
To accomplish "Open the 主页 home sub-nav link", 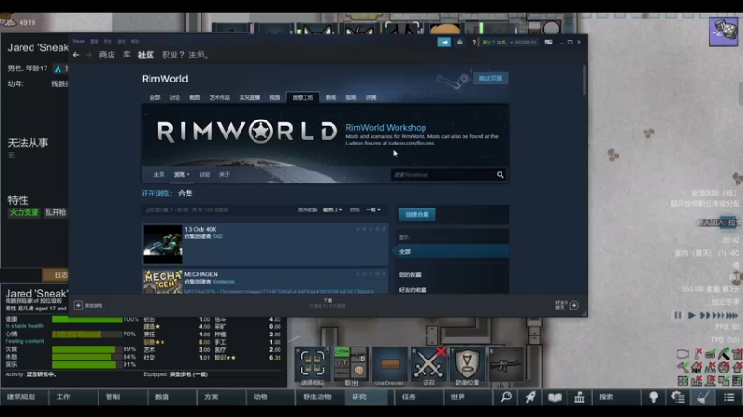I will point(159,175).
